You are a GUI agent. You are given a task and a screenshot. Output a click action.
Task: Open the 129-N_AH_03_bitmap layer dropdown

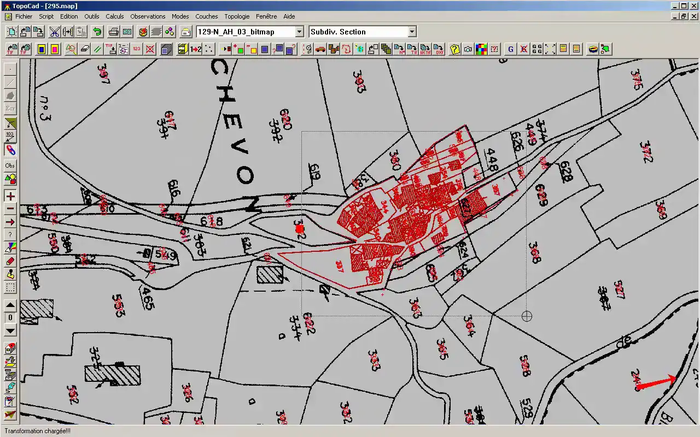point(299,32)
